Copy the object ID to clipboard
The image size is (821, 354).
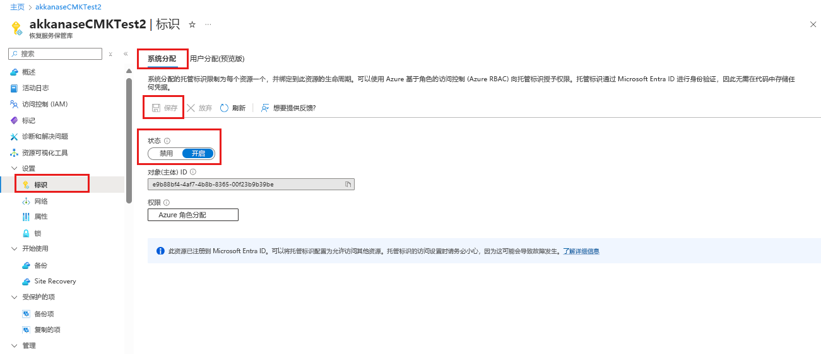pos(348,185)
